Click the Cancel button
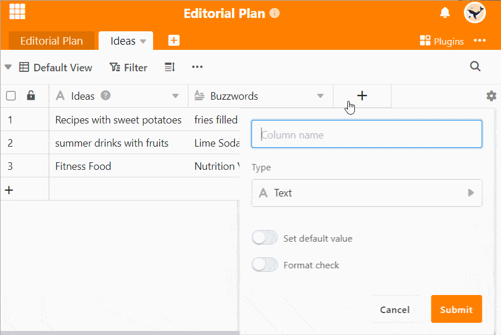Image resolution: width=501 pixels, height=335 pixels. tap(394, 309)
